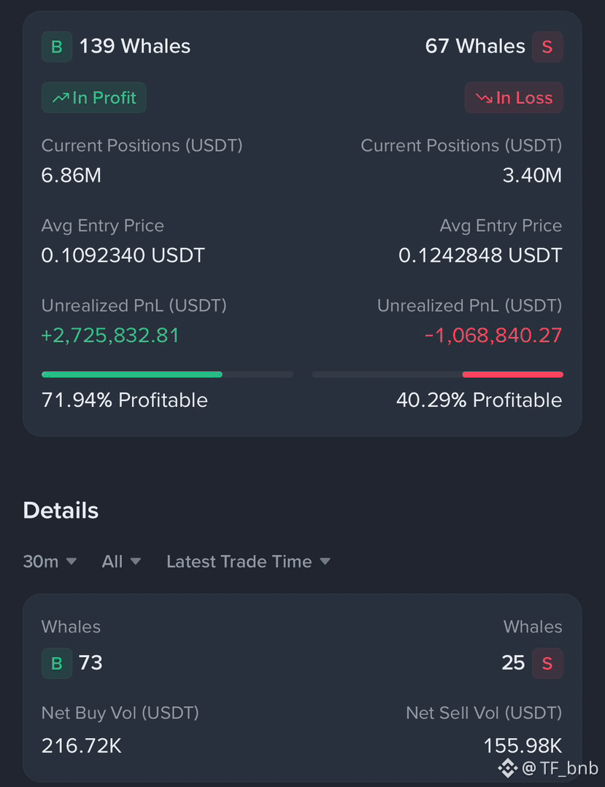The height and width of the screenshot is (787, 605).
Task: Select the -1,068,840.27 unrealized PnL value
Action: (x=493, y=336)
